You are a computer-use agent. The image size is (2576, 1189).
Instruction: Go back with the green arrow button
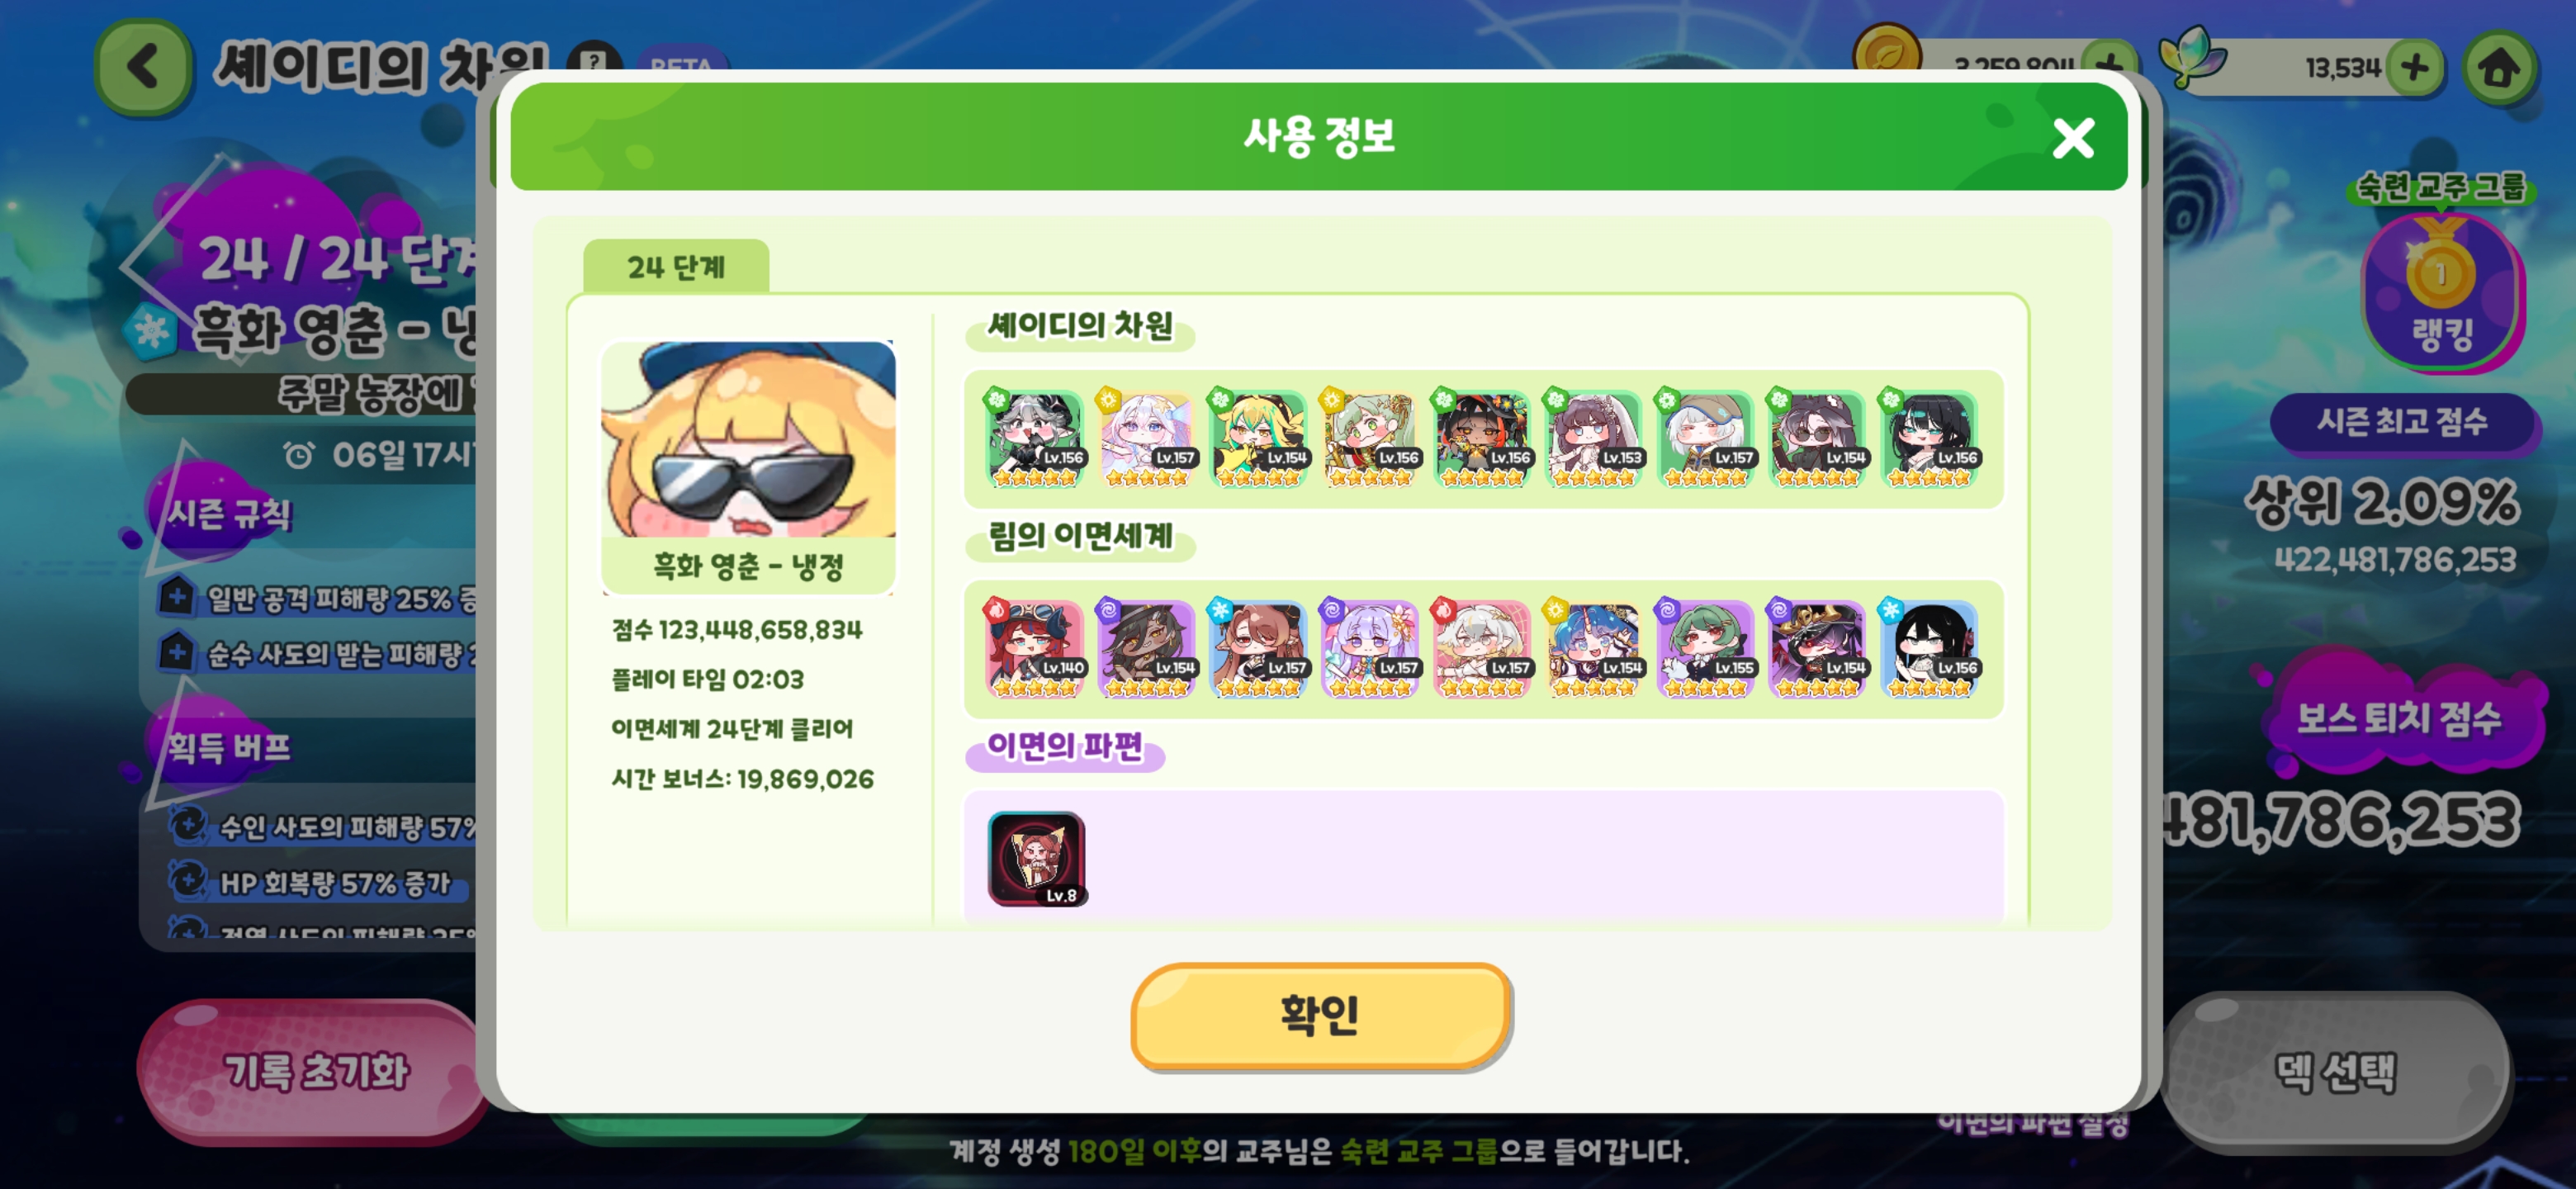[144, 67]
